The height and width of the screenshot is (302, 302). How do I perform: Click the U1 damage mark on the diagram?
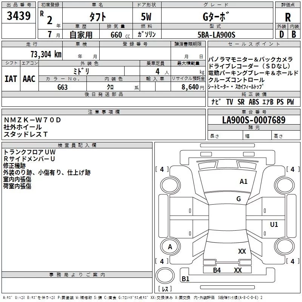click(x=274, y=224)
